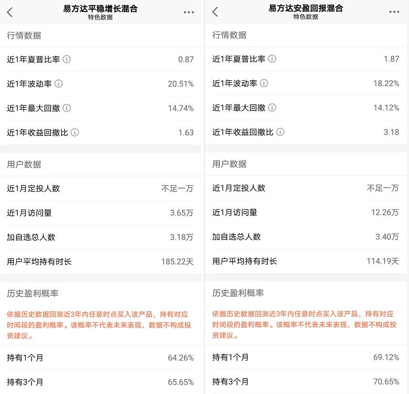Open the 收益回撤比 info icon on left fund
409x394 pixels.
point(75,132)
